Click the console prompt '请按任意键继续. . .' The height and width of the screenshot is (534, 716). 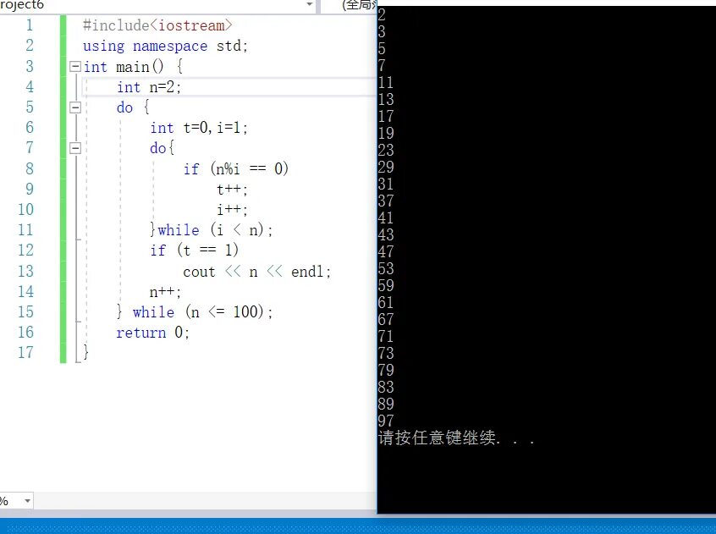coord(456,438)
